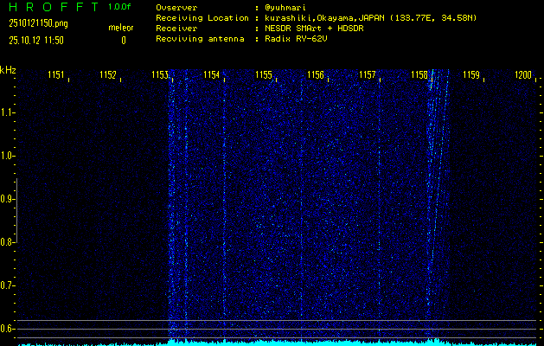The image size is (544, 346).
Task: Click the HROFFT title text
Action: coord(50,7)
